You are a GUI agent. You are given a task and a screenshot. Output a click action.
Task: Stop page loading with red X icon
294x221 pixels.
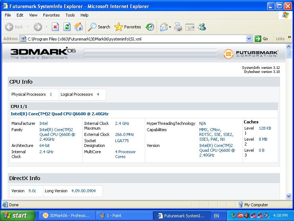coord(55,27)
